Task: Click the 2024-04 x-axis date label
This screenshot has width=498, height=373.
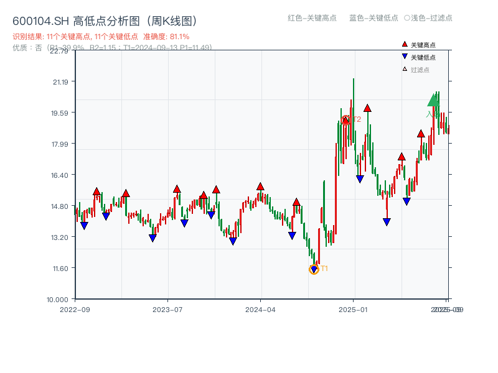Action: point(260,310)
